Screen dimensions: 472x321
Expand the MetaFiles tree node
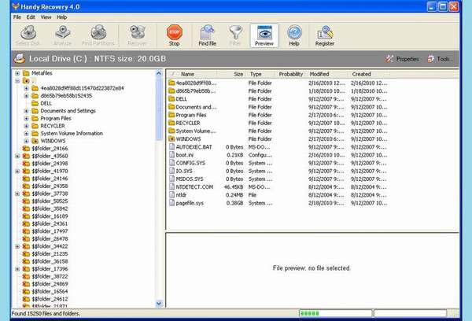click(17, 73)
